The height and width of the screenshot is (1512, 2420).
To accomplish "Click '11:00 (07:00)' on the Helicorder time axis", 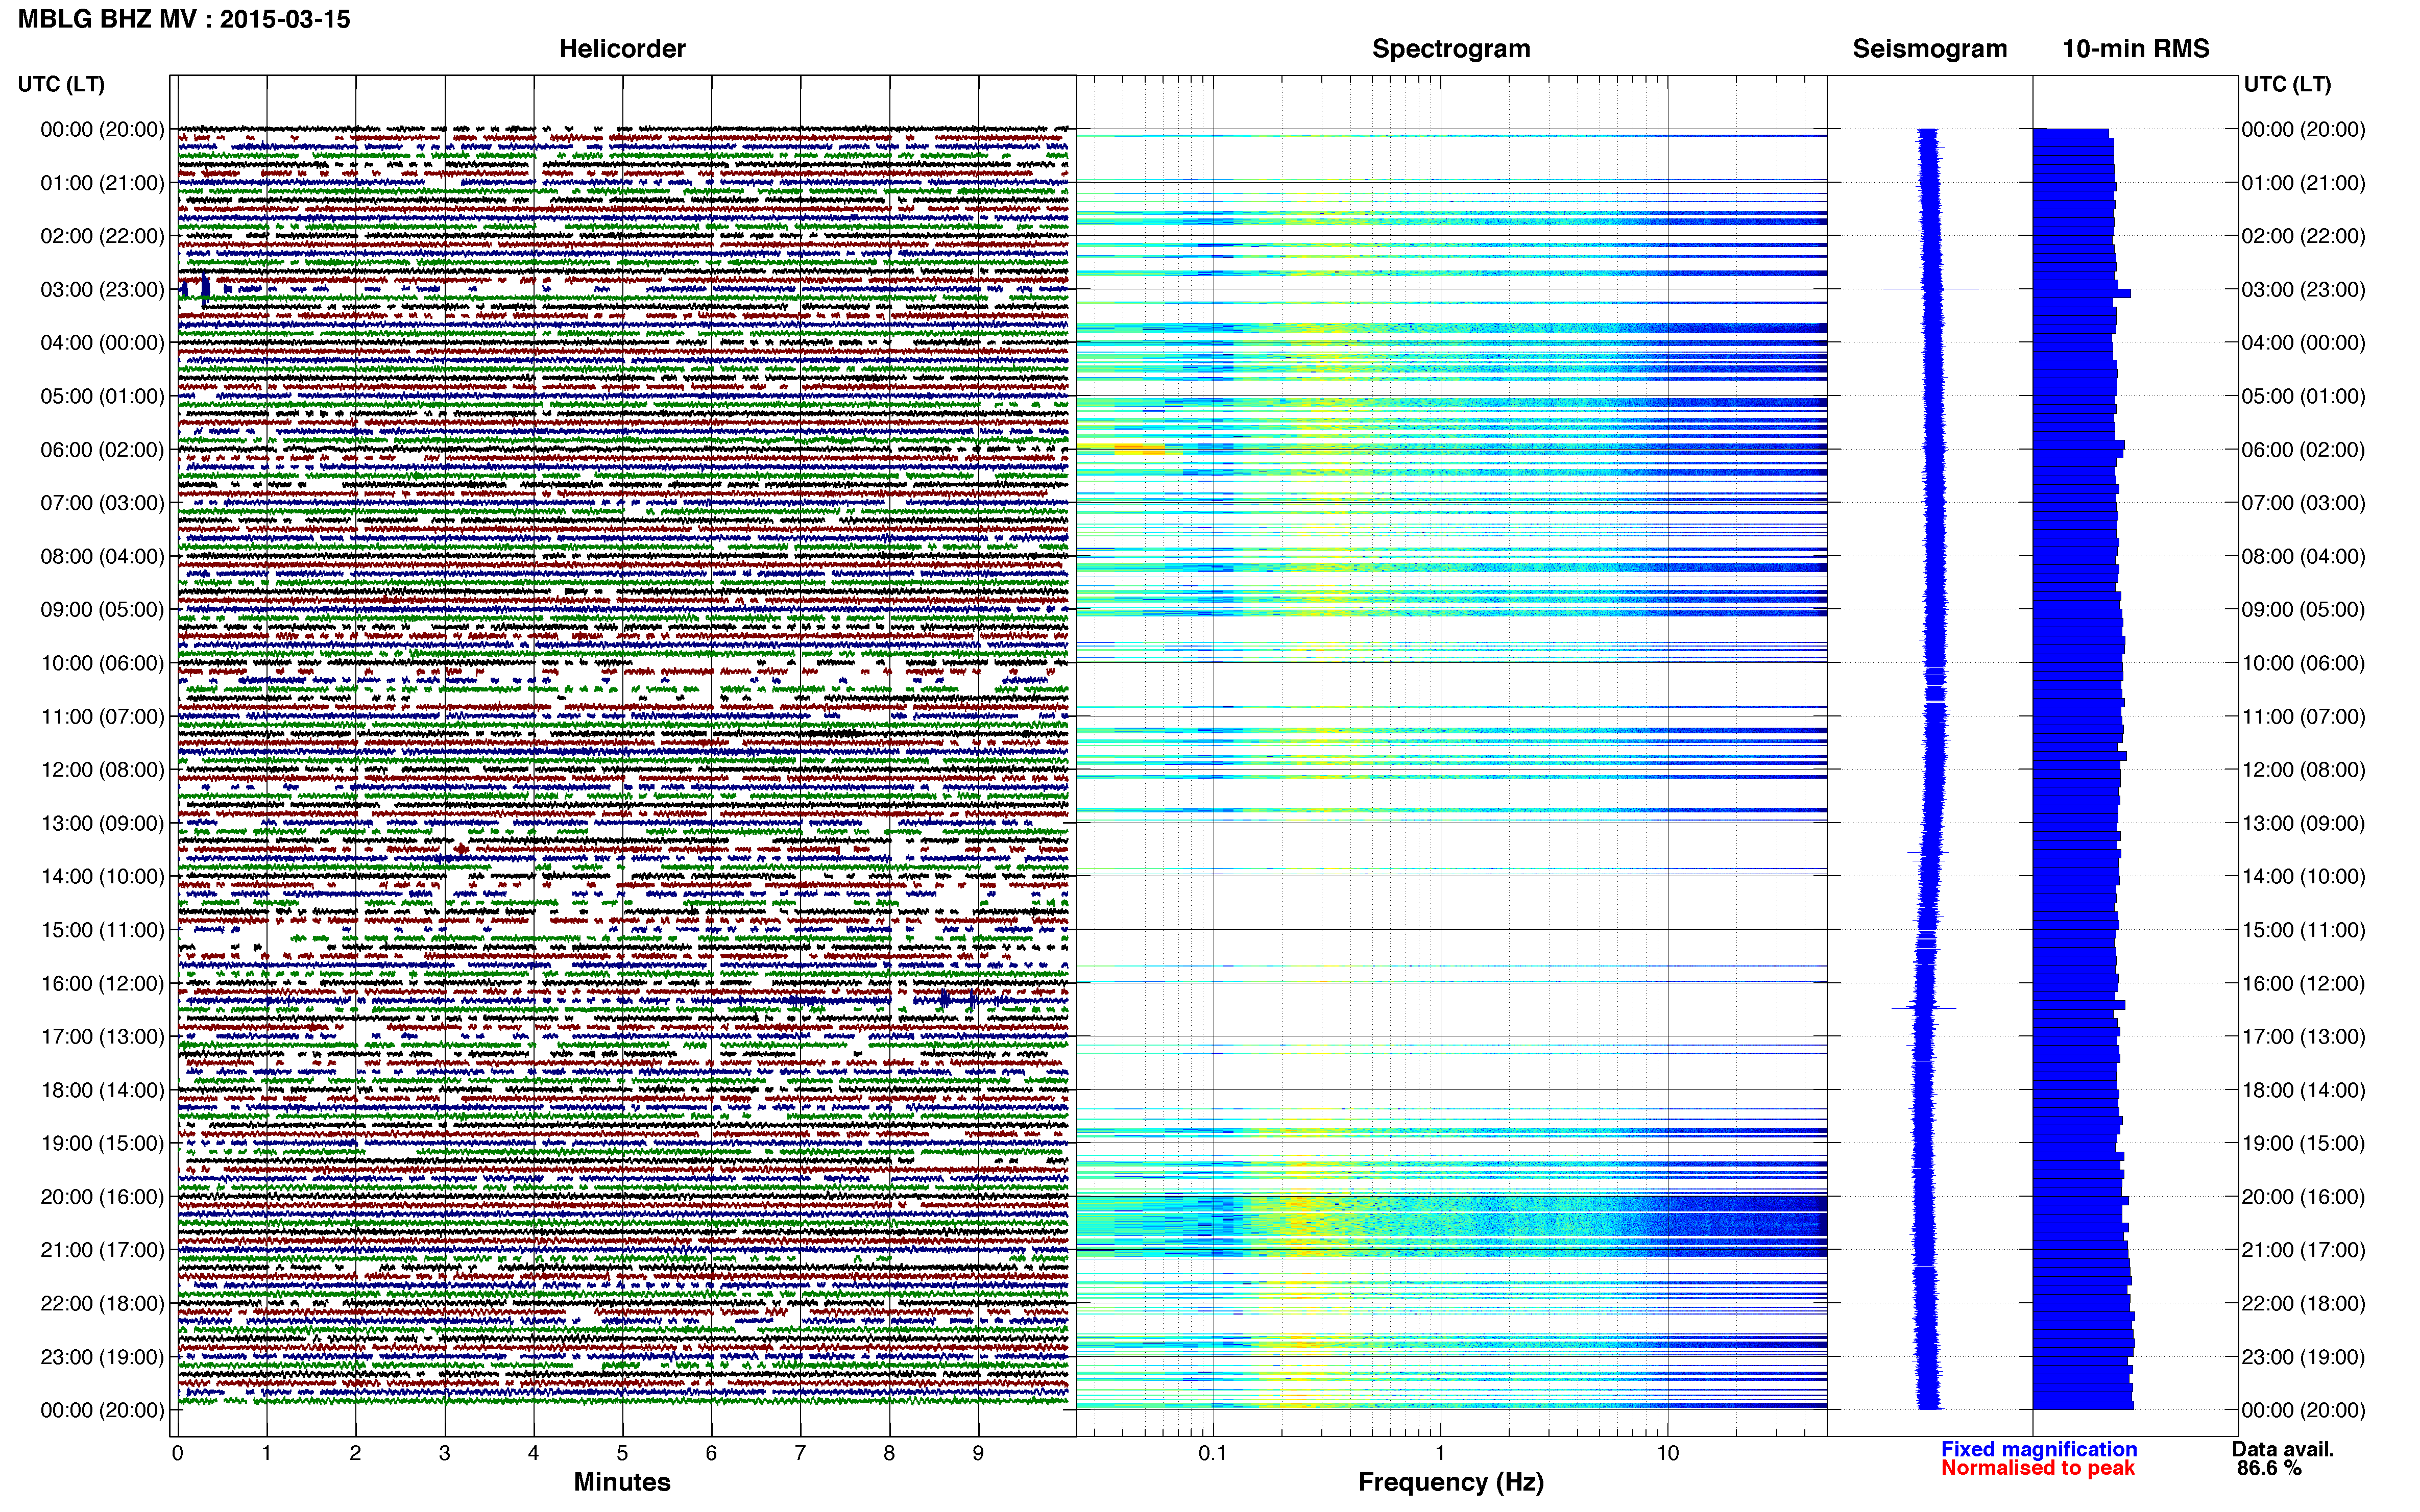I will click(102, 717).
